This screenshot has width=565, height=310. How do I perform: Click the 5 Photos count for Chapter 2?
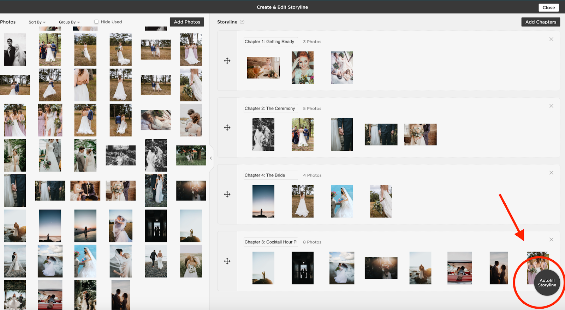312,108
